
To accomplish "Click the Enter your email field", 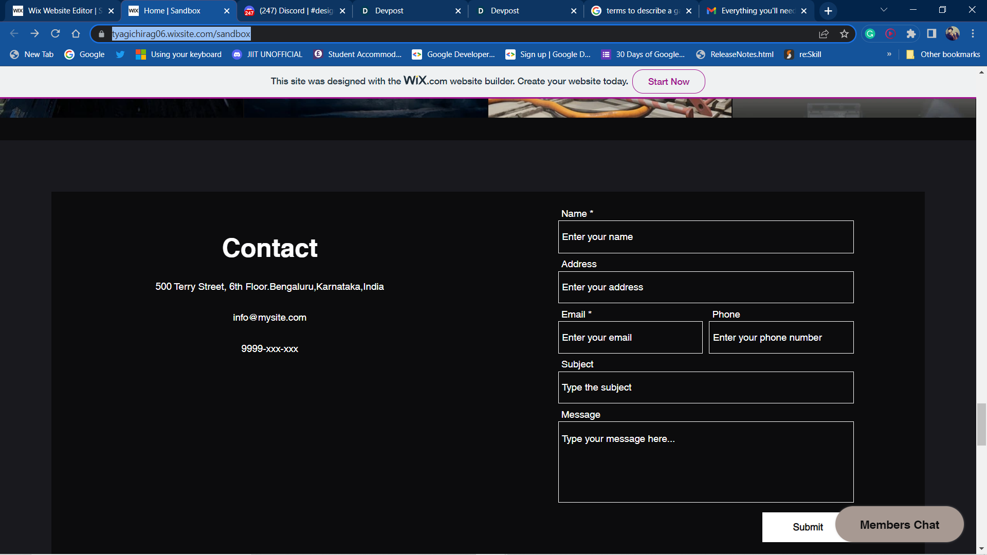I will [630, 338].
